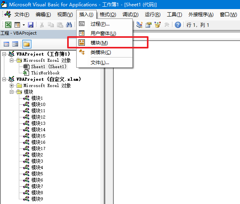The image size is (240, 204).
Task: Select Sheet1 (Sheet1) in project tree
Action: click(49, 67)
